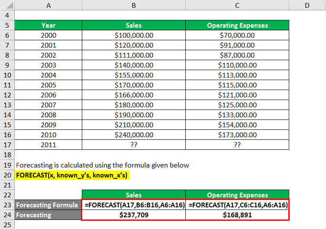326x229 pixels.
Task: Click the $173,000.00 expenses cell
Action: pyautogui.click(x=237, y=135)
